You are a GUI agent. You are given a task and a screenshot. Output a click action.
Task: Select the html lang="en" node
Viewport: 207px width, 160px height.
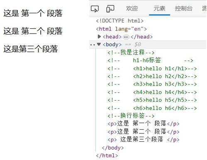click(x=122, y=29)
